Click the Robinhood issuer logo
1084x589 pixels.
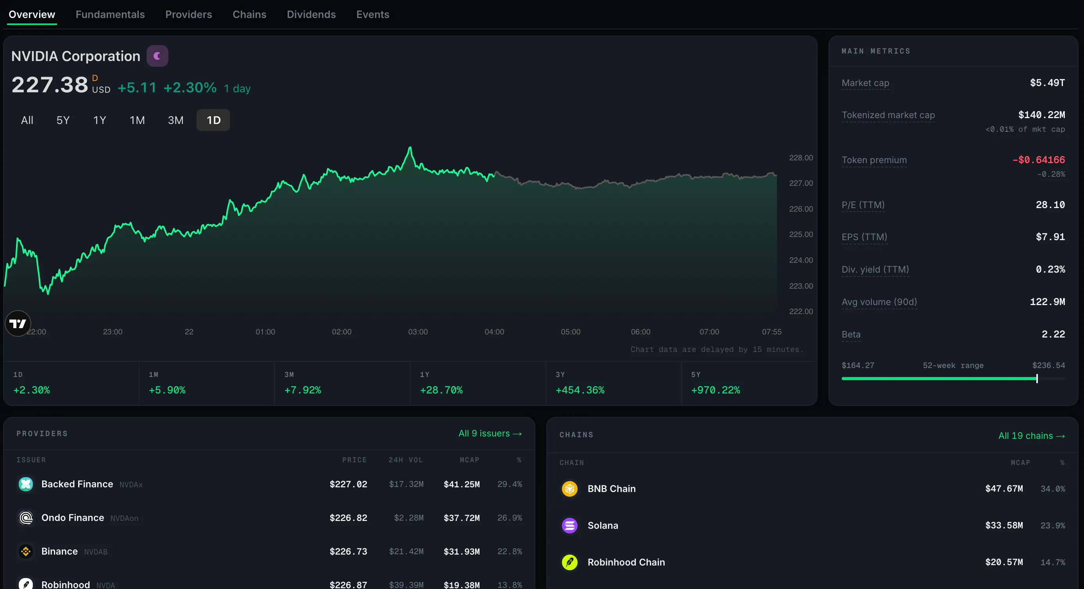(x=26, y=584)
